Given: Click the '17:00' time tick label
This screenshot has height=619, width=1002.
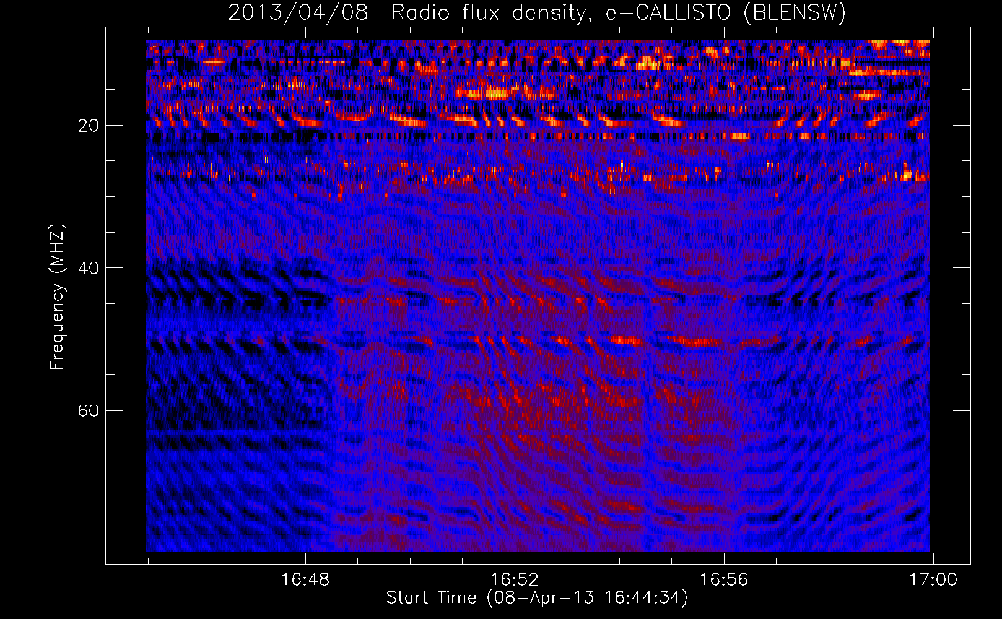Looking at the screenshot, I should [933, 580].
